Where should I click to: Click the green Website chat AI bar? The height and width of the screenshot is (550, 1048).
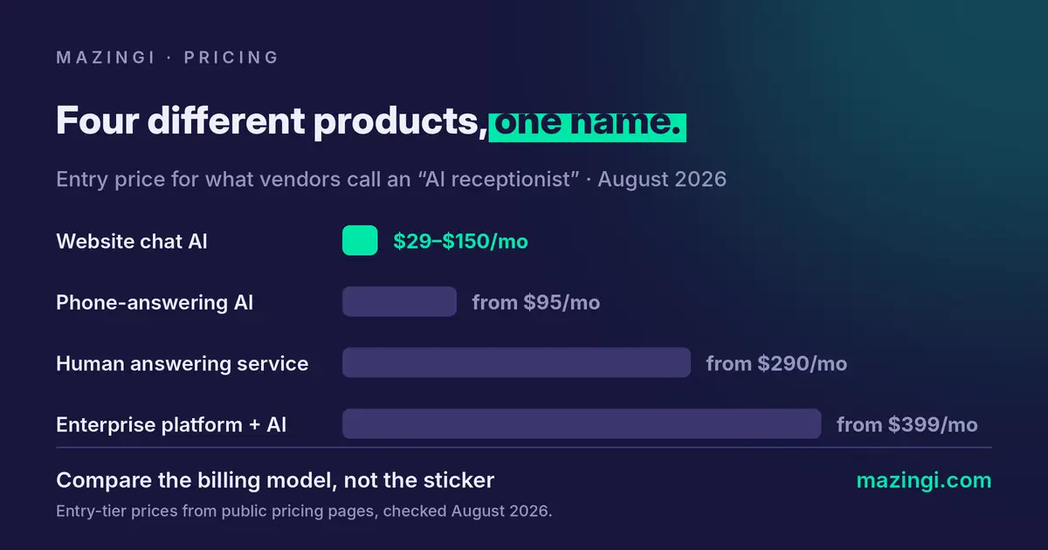360,241
